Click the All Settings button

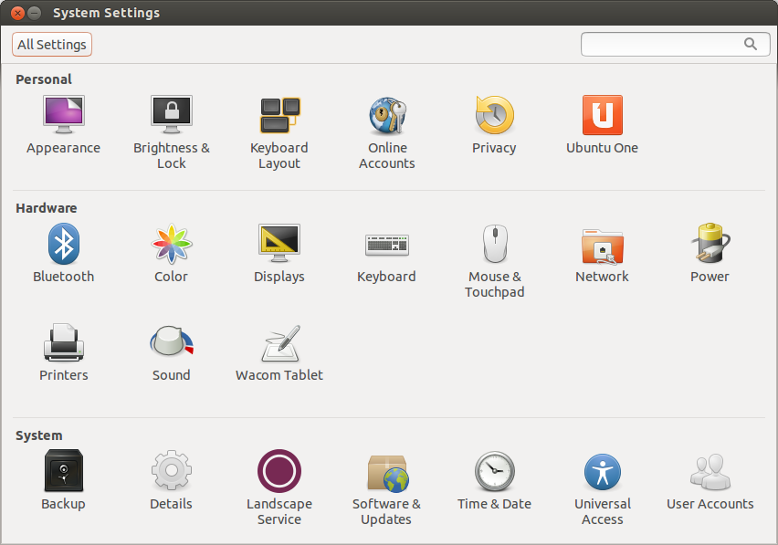[x=52, y=45]
